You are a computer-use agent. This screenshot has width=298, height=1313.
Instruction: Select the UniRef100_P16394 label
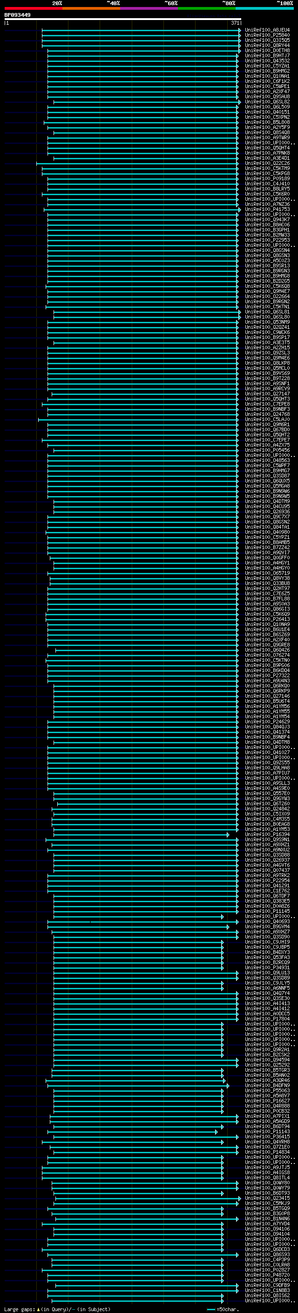[x=267, y=835]
